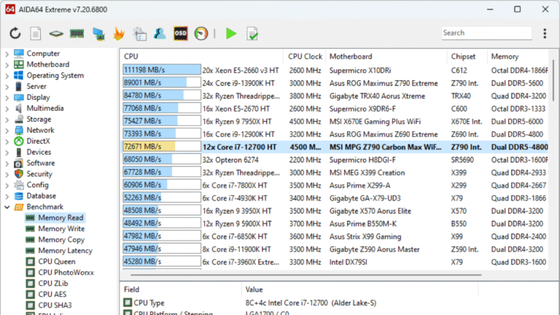The image size is (560, 315).
Task: Click the Intel DX79SI motherboard cell
Action: pos(348,262)
